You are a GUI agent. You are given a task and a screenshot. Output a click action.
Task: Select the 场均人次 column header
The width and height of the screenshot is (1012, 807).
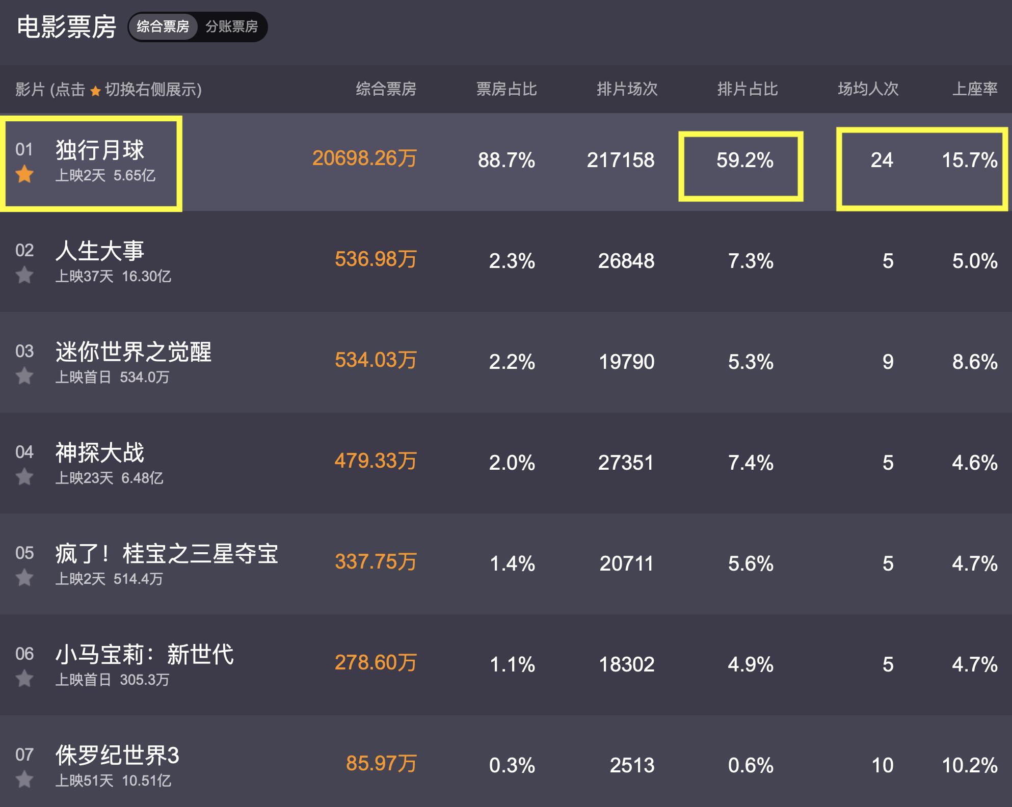(868, 89)
